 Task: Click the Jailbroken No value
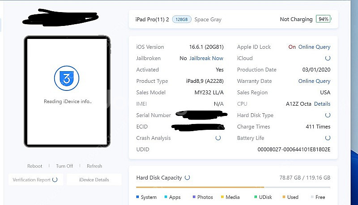click(x=183, y=58)
